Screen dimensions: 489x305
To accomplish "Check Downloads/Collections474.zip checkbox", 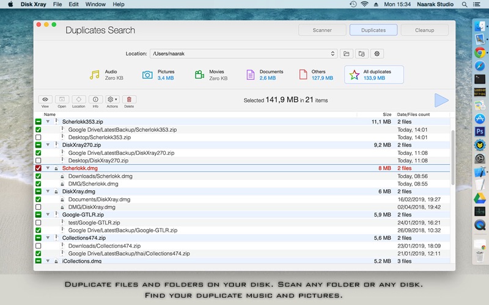I will (39, 246).
